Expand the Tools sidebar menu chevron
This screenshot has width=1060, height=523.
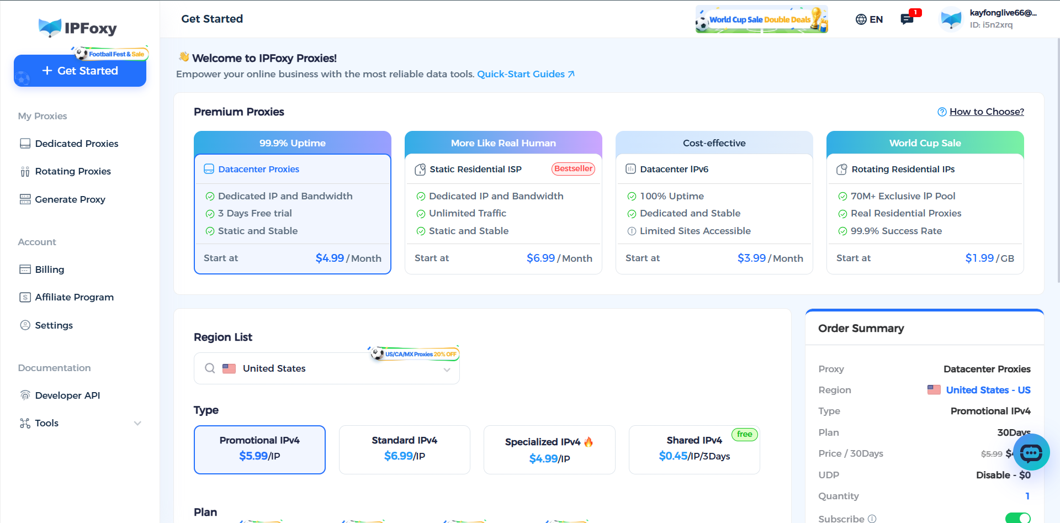(x=138, y=423)
